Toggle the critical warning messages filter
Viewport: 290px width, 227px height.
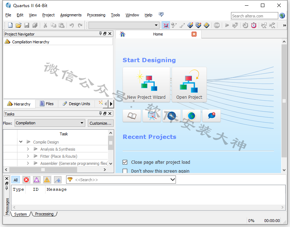[x=37, y=180]
